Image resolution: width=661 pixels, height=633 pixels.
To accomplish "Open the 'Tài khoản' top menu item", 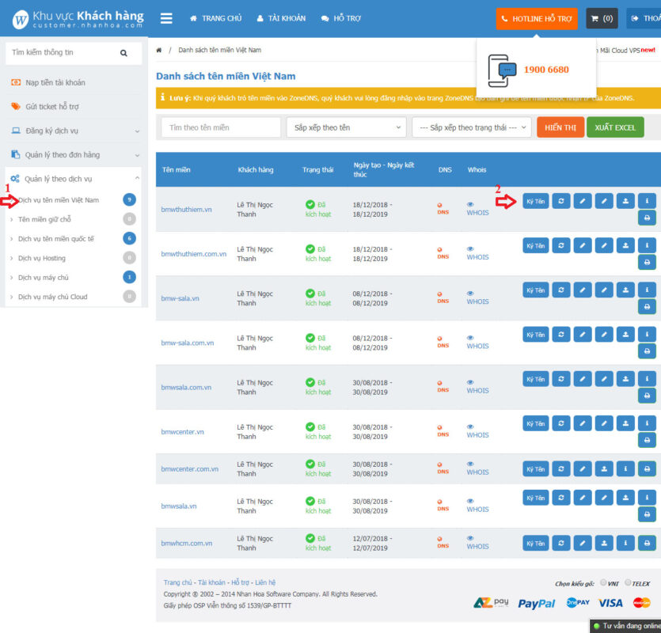I will (x=281, y=18).
